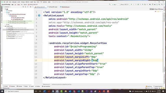Click the gutter class icon on line 2
Viewport: 166px width, 93px height.
39,16
